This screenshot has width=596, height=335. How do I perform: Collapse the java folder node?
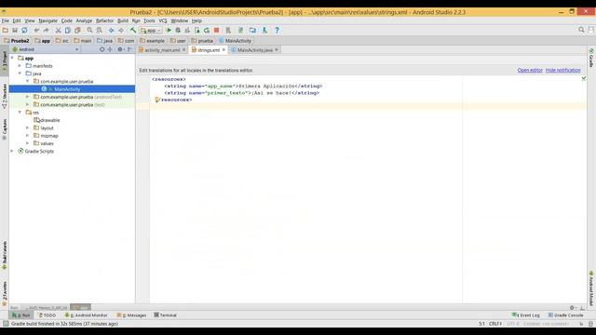tap(20, 74)
